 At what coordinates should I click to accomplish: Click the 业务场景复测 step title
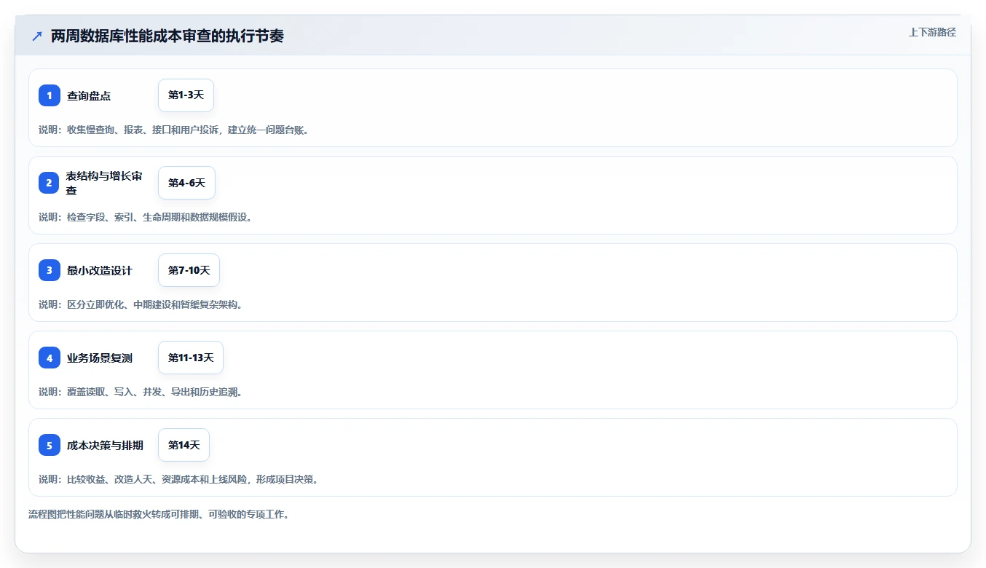click(100, 358)
